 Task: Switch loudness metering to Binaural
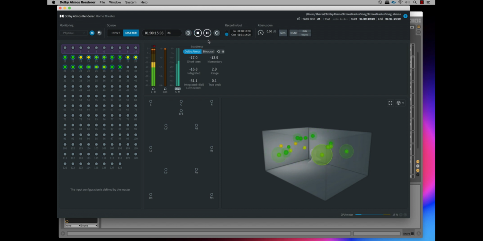[x=208, y=52]
